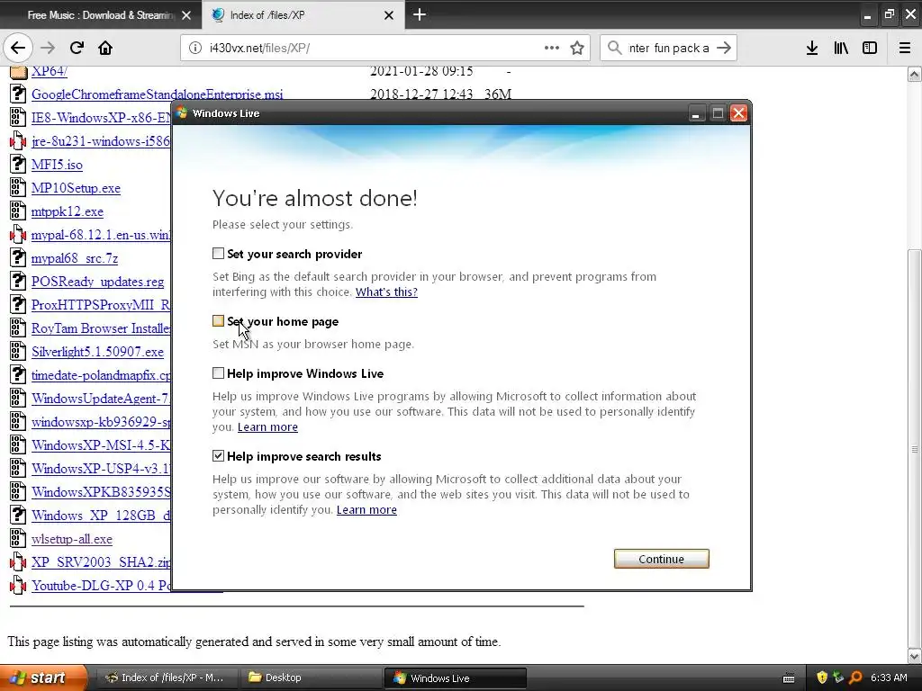This screenshot has height=691, width=922.
Task: Check Set your search provider
Action: click(x=218, y=253)
